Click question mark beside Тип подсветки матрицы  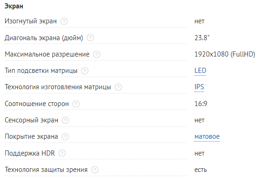pos(85,71)
